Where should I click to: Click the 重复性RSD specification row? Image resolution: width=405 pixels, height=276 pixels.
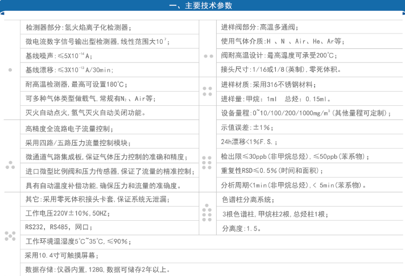tap(285, 171)
